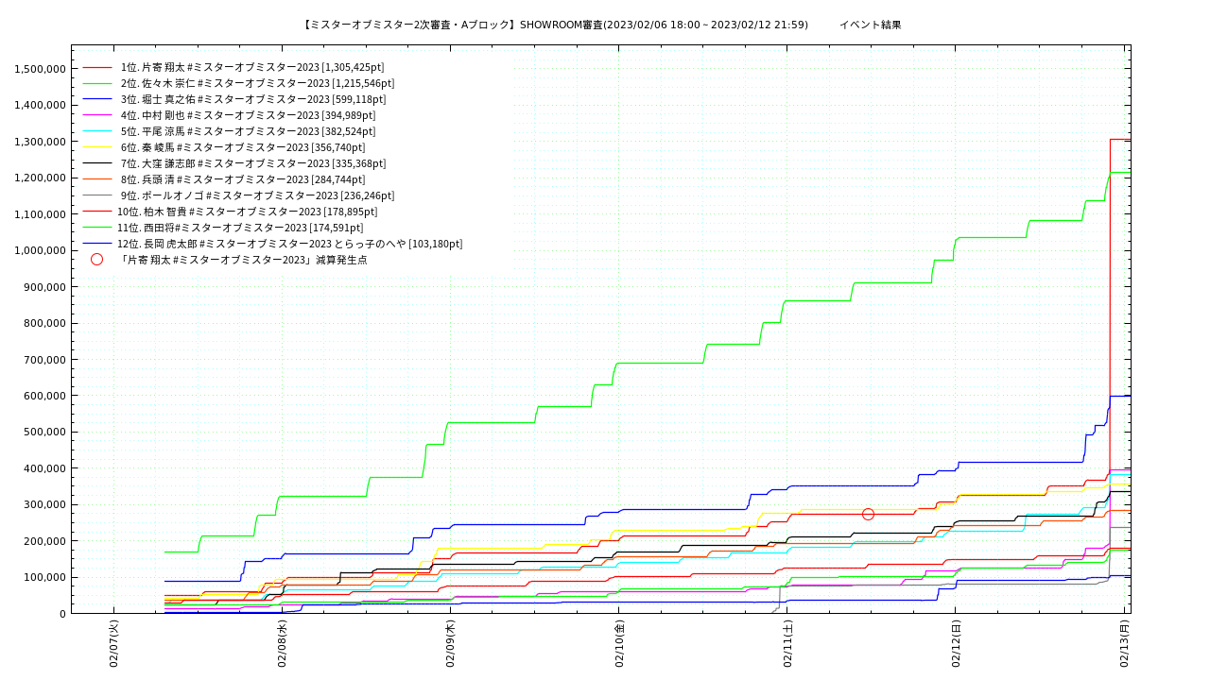1210x680 pixels.
Task: Click the red circle deduction marker on chart
Action: [x=868, y=514]
